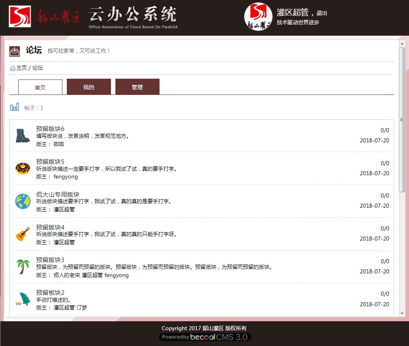The width and height of the screenshot is (409, 346).
Task: Click the park bench tree icon for 预留板块2
Action: click(x=23, y=299)
